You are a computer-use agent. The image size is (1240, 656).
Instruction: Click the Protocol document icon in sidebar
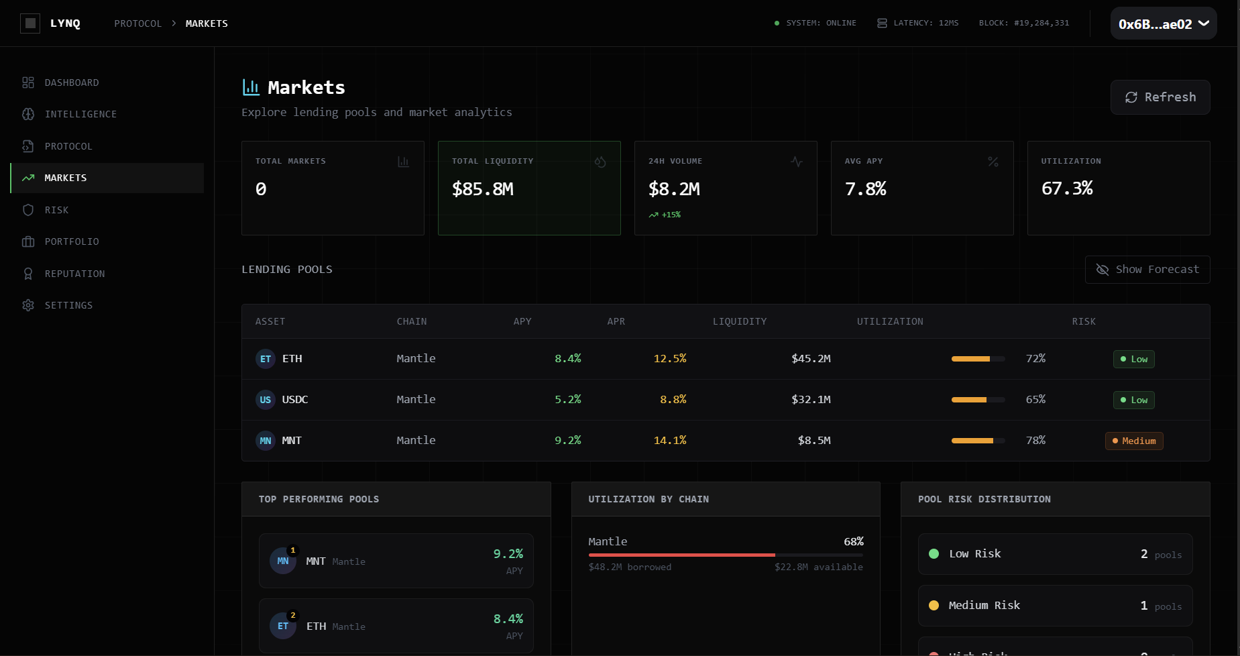28,146
